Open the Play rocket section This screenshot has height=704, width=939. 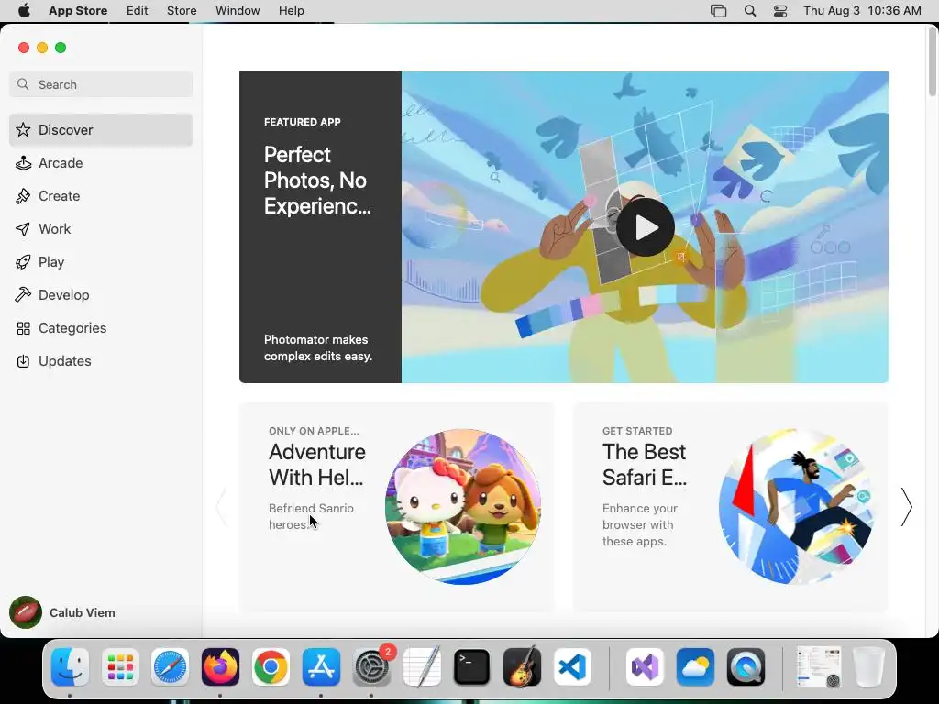click(101, 261)
